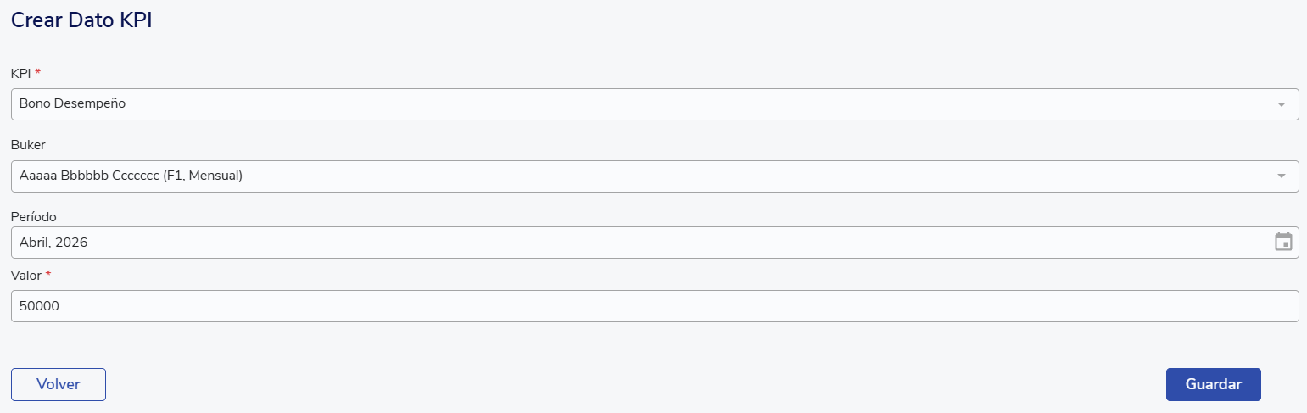This screenshot has height=413, width=1307.
Task: Click the red asterisk beside the Valor label
Action: 48,275
